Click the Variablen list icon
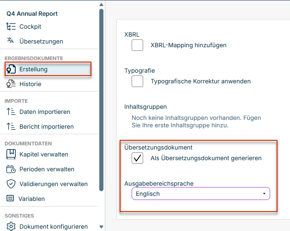 click(10, 199)
